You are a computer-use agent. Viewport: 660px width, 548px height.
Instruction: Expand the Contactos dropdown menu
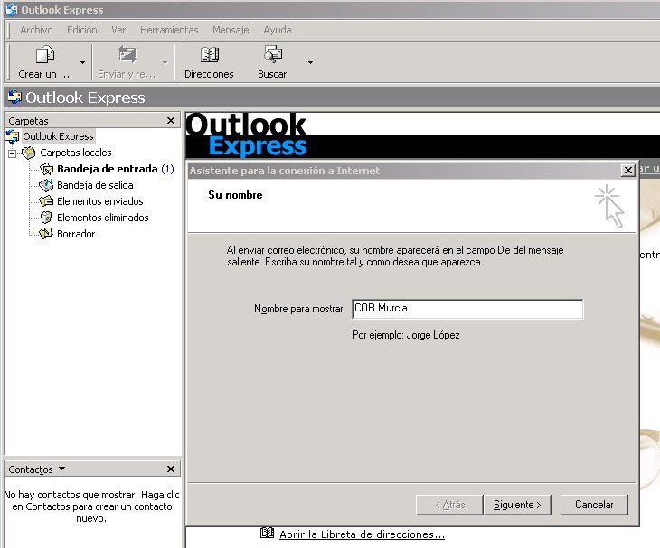click(x=61, y=469)
